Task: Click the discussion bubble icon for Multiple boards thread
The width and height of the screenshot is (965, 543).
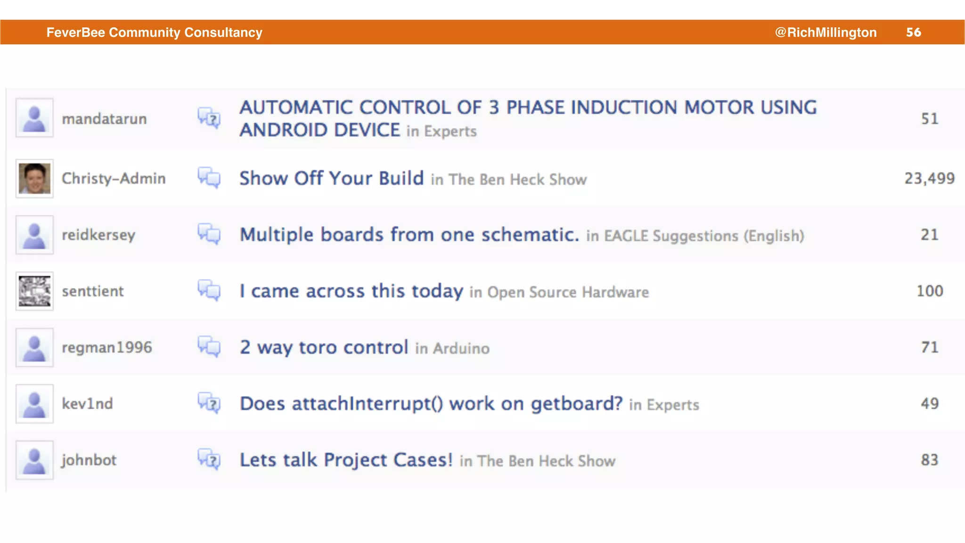Action: point(209,234)
